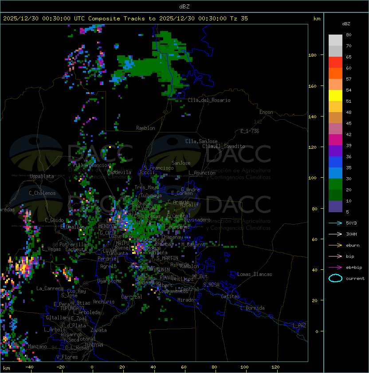
Task: Click the 'Clla.del_Rosario' map label
Action: (209, 100)
